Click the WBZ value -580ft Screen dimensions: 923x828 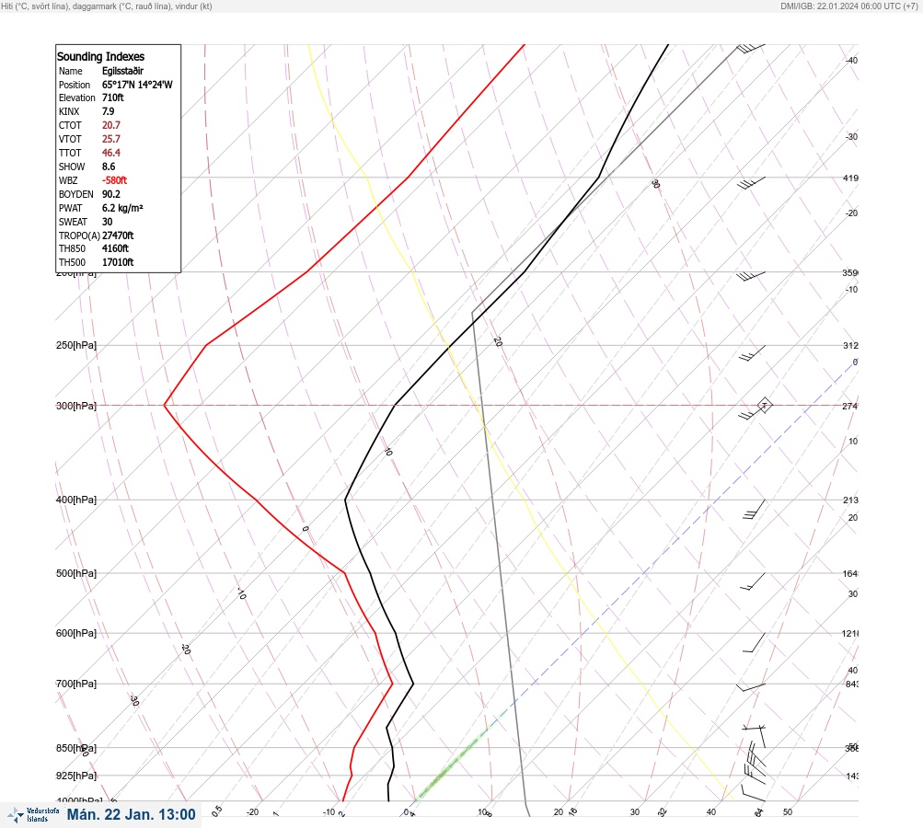(x=114, y=180)
